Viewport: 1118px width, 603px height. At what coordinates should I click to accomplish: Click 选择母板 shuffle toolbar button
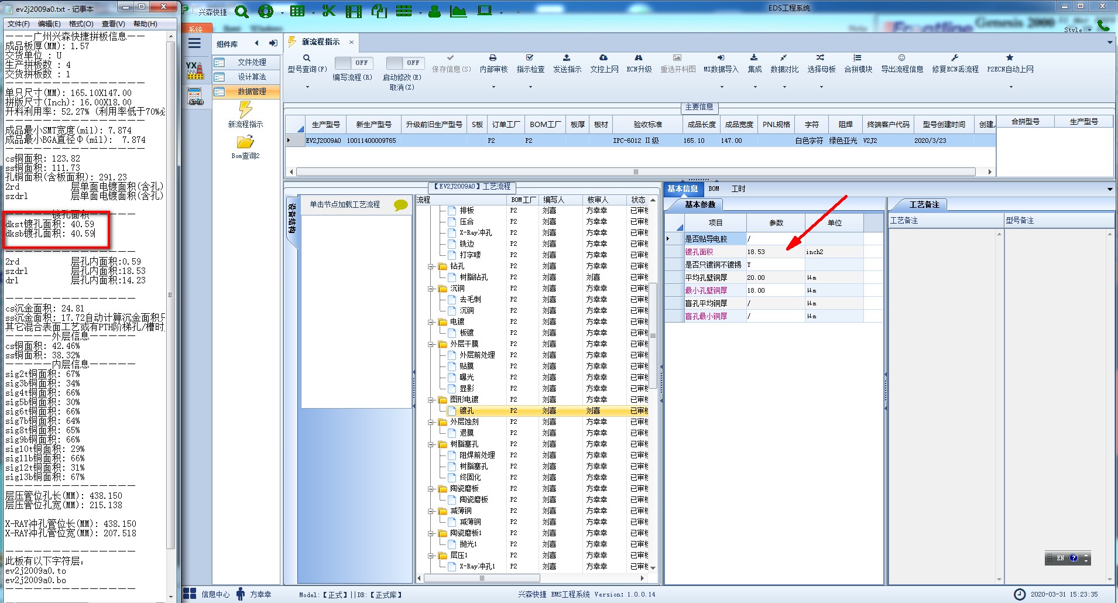[821, 64]
